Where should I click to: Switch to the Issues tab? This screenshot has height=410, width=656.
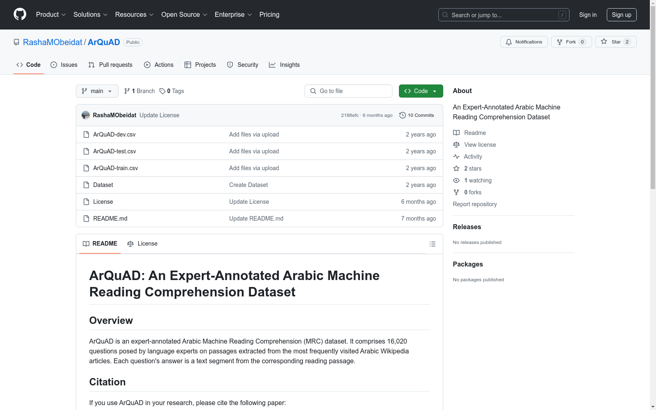pyautogui.click(x=64, y=65)
